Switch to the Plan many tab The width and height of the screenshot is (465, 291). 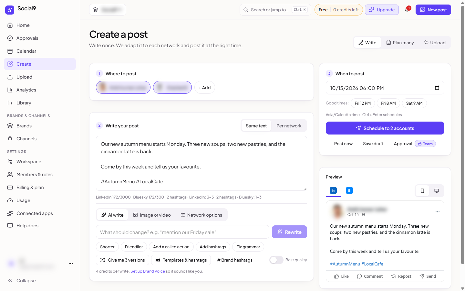(400, 43)
